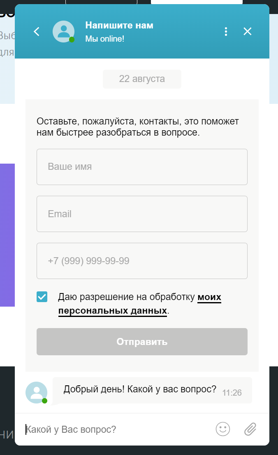Click the "Добрый день!" message bubble
Image resolution: width=278 pixels, height=455 pixels.
140,389
